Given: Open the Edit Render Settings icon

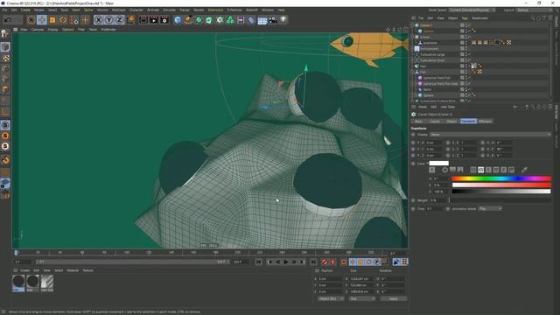Looking at the screenshot, I should 164,20.
